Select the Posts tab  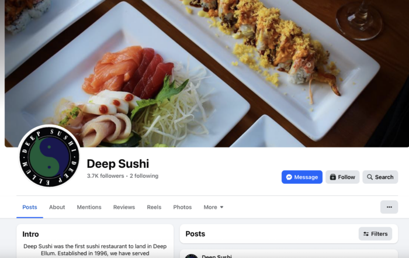(30, 207)
